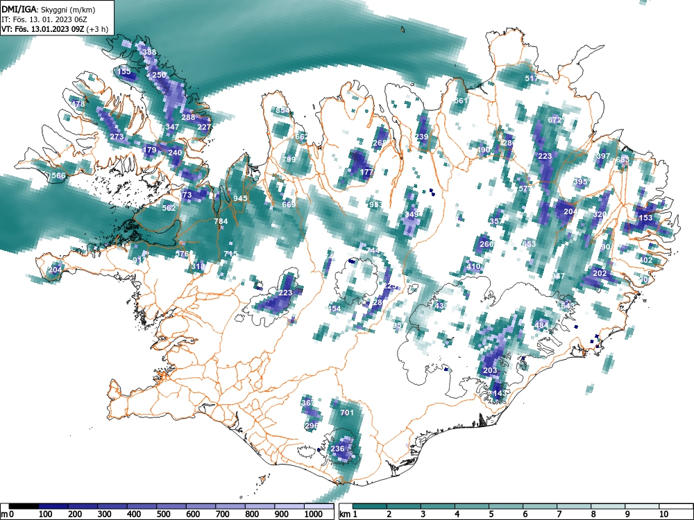Click the 561 visibility label

(461, 101)
